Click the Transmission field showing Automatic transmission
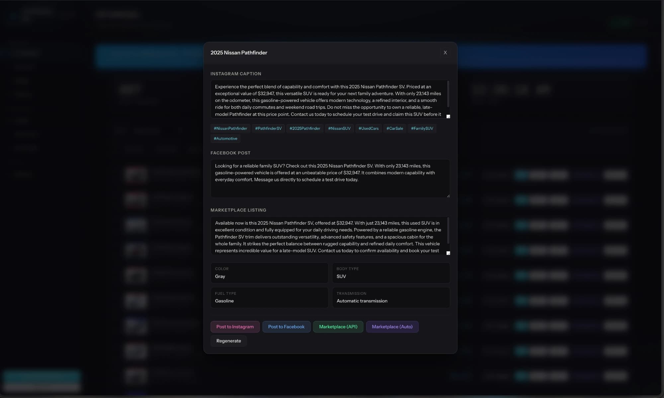The width and height of the screenshot is (664, 398). click(391, 297)
